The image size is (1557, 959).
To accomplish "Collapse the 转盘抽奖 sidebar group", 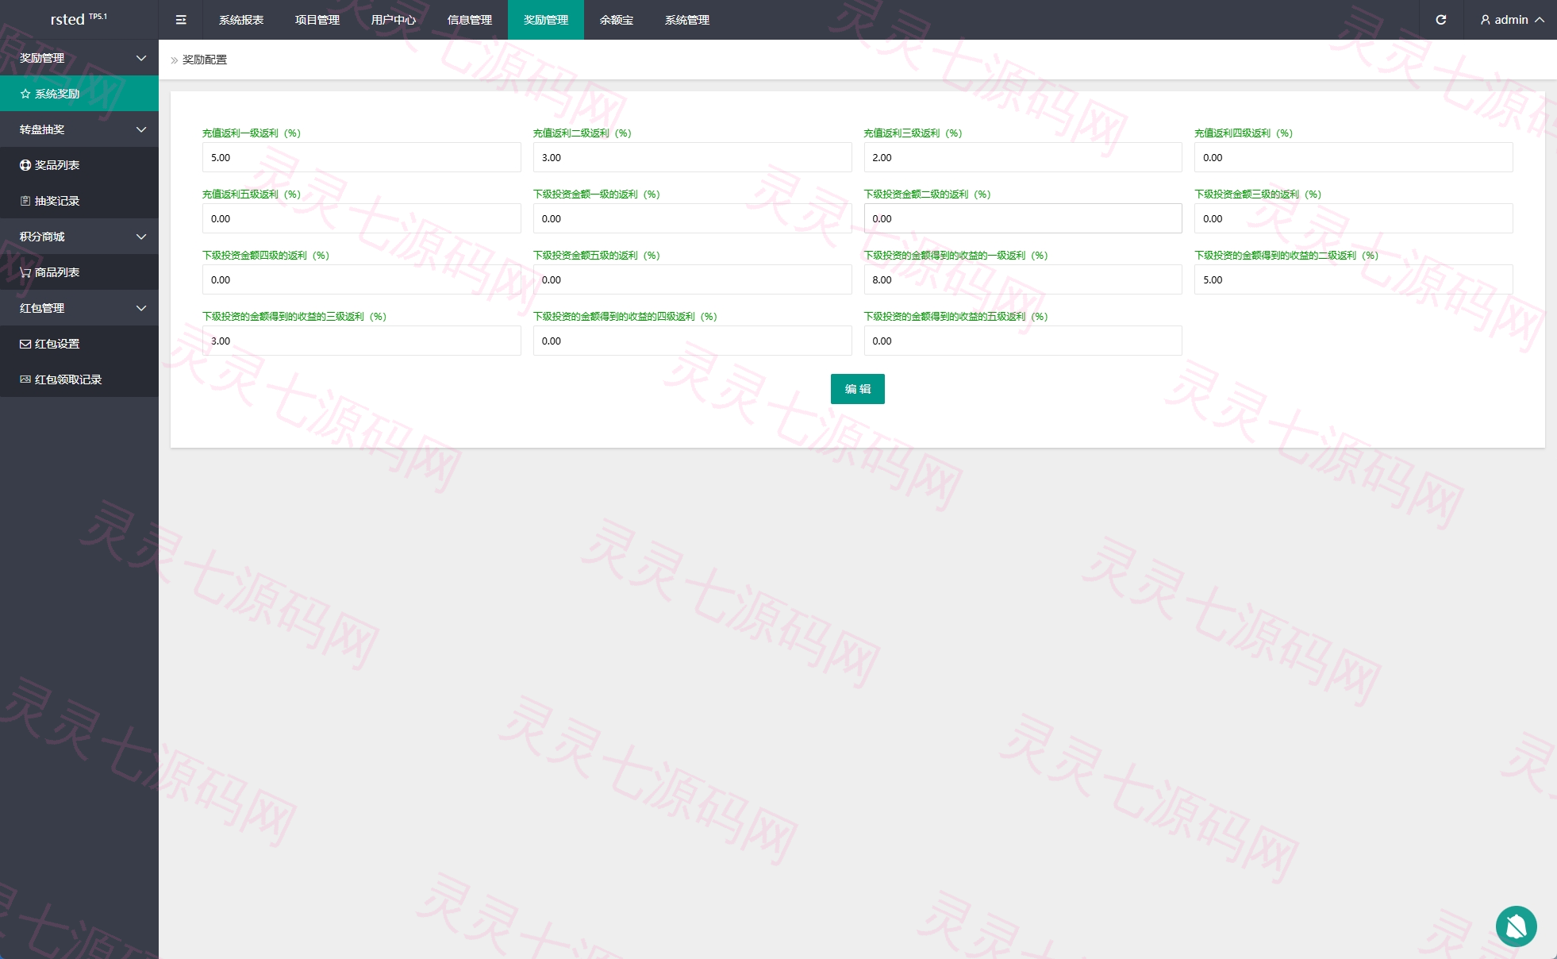I will tap(141, 129).
